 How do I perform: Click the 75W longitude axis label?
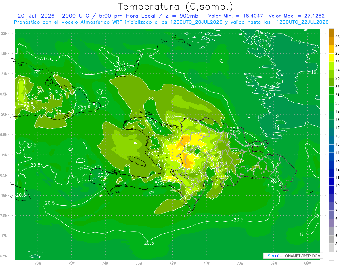72,263
